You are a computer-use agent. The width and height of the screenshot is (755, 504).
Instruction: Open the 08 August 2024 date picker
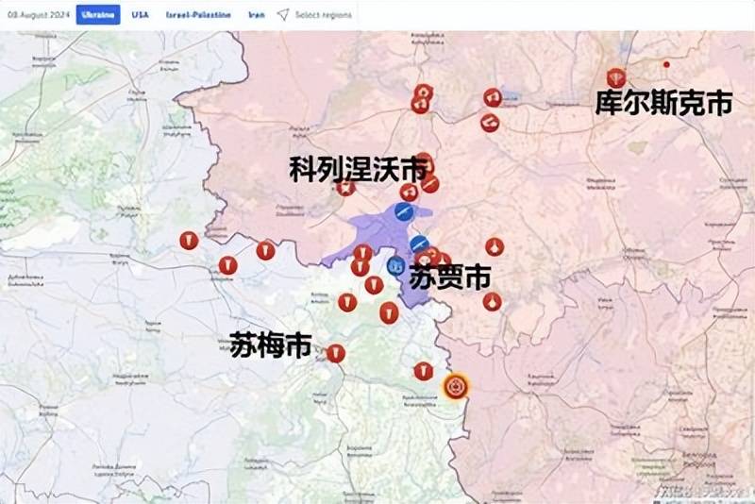pos(39,15)
